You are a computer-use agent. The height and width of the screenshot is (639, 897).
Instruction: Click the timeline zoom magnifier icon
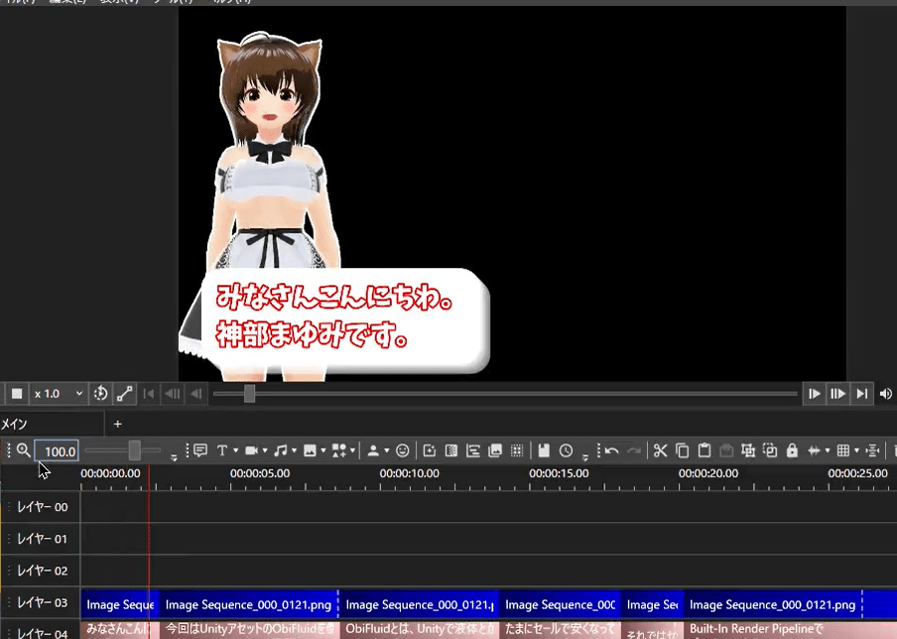[x=24, y=450]
